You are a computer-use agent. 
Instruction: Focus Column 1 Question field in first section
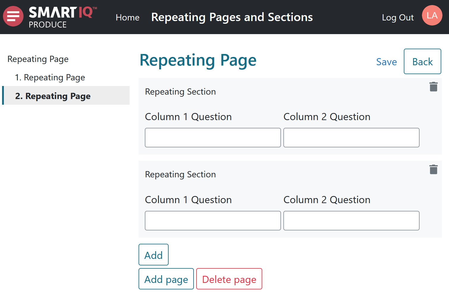pyautogui.click(x=213, y=138)
